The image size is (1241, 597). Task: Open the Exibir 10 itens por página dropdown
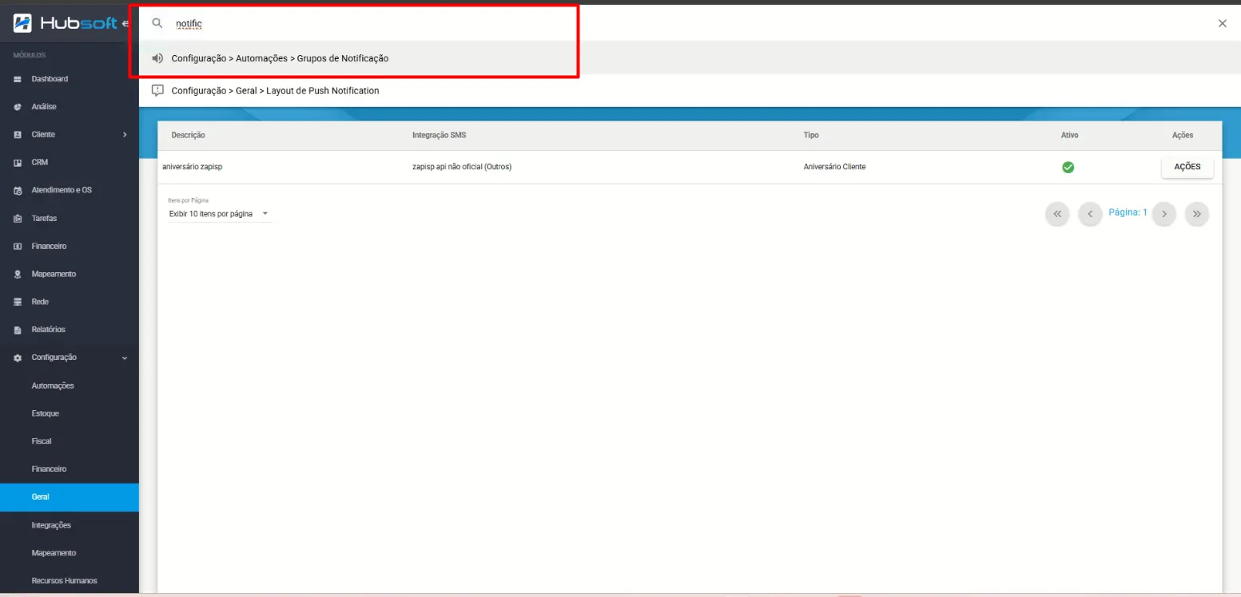(x=219, y=214)
